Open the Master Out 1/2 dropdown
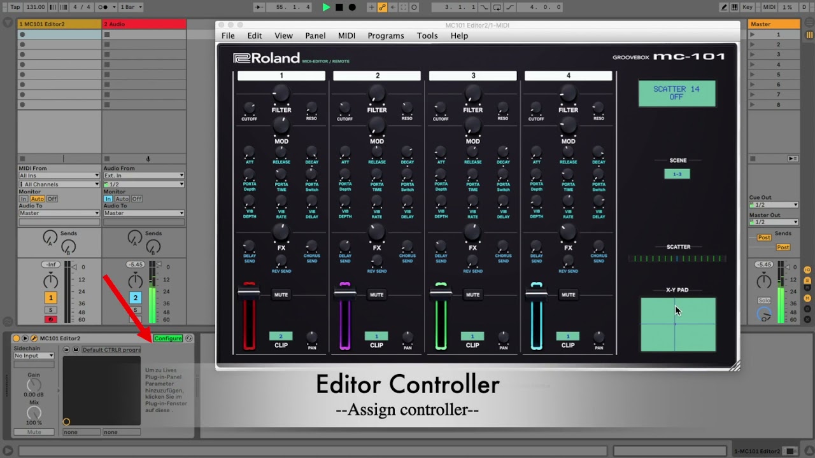 pyautogui.click(x=774, y=222)
